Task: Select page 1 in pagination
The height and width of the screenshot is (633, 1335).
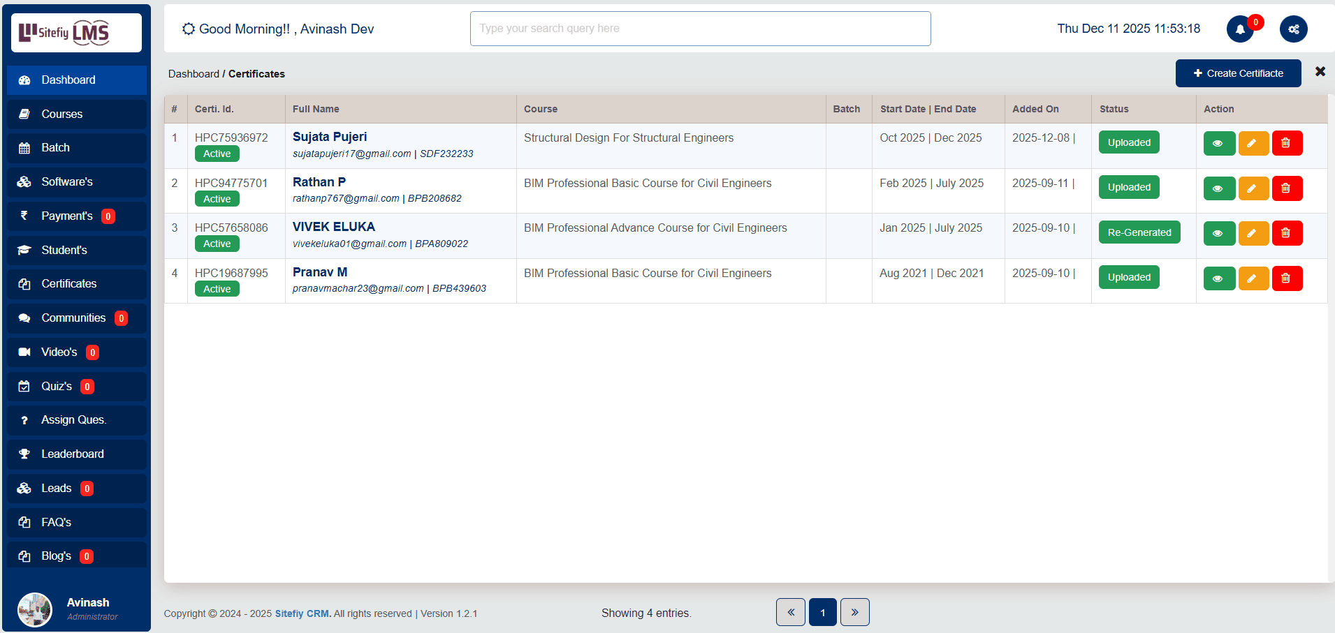Action: coord(822,612)
